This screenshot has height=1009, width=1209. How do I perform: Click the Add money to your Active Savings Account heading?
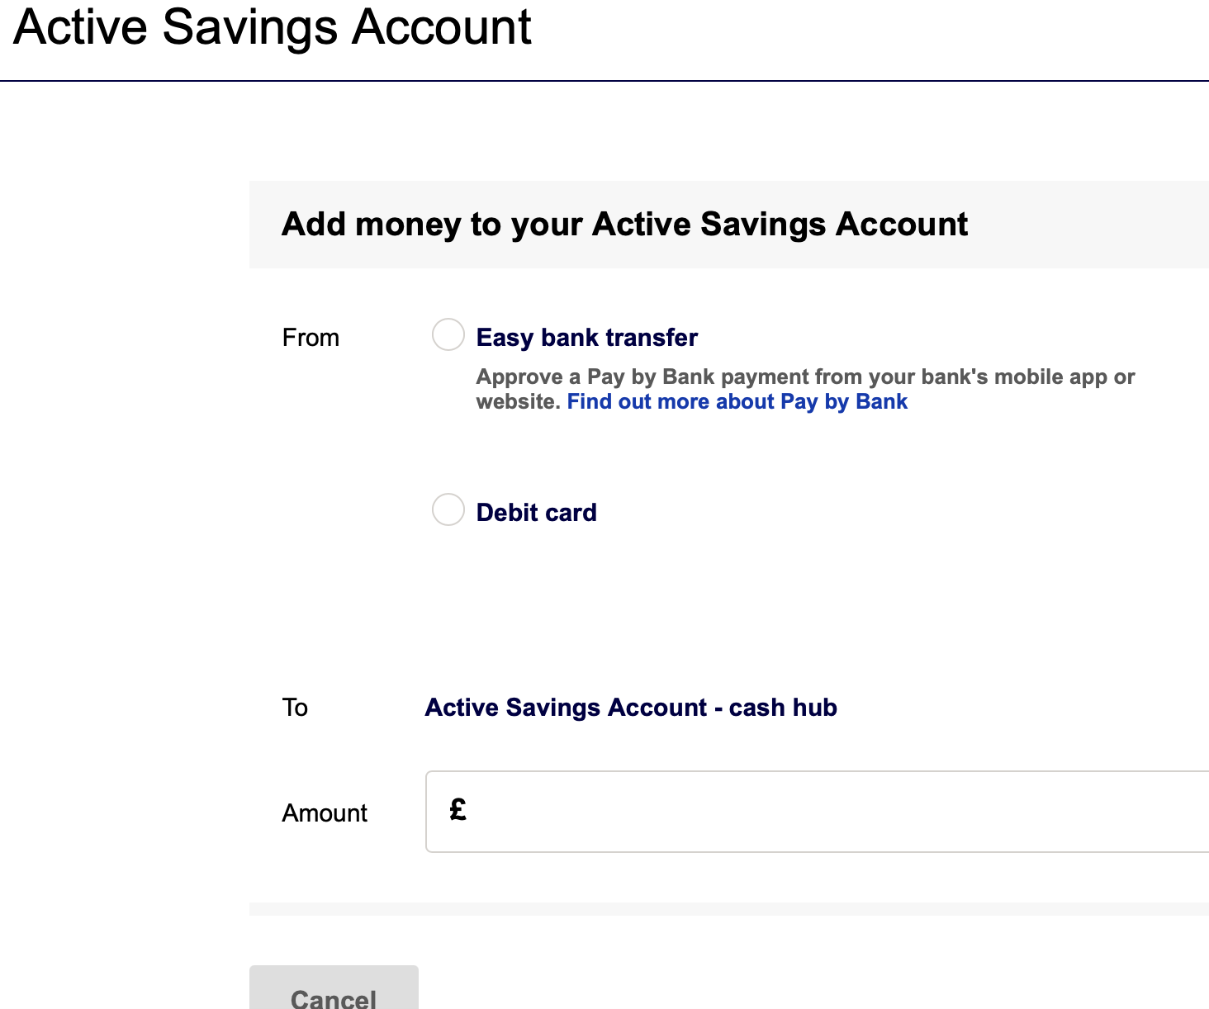624,225
